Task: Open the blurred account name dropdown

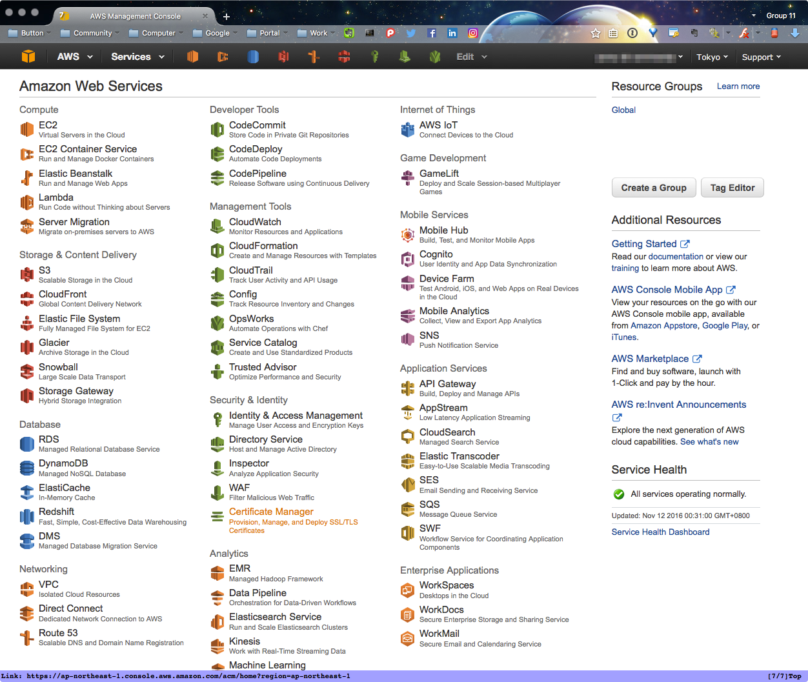Action: tap(639, 57)
